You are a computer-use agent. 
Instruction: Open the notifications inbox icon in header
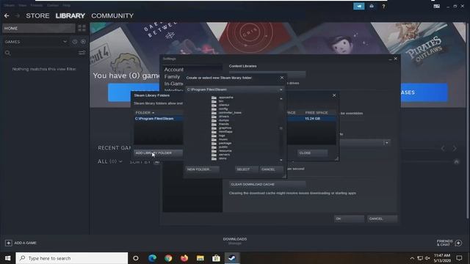pyautogui.click(x=372, y=6)
